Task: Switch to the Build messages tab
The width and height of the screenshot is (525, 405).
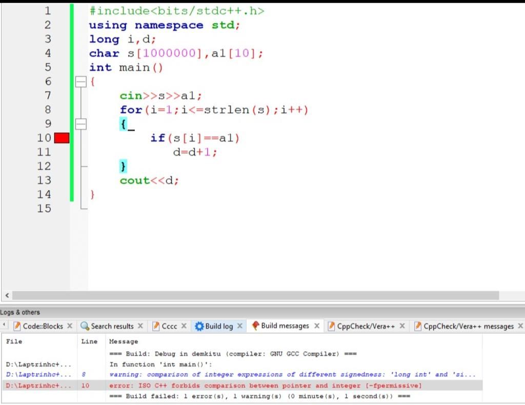Action: click(285, 326)
